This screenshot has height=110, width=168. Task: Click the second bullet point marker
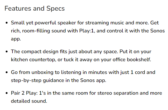click(7, 52)
